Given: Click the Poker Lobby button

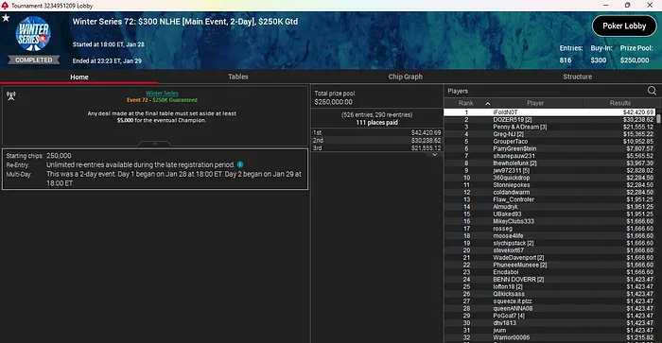Looking at the screenshot, I should tap(624, 26).
